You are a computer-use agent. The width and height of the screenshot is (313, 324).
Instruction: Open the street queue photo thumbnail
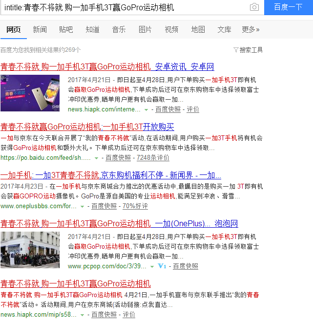tap(30, 250)
